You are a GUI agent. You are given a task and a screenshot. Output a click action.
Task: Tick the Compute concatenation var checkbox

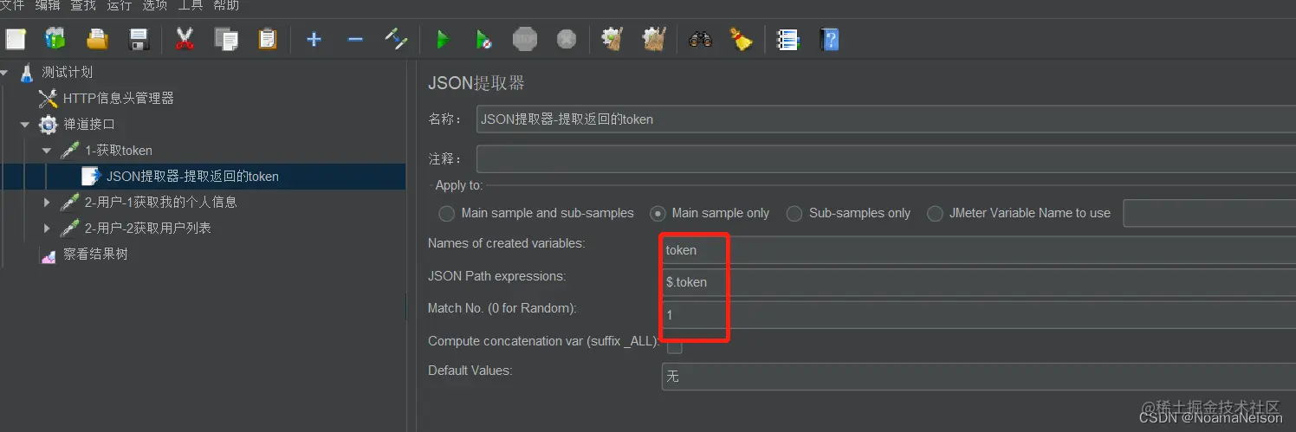[x=674, y=345]
